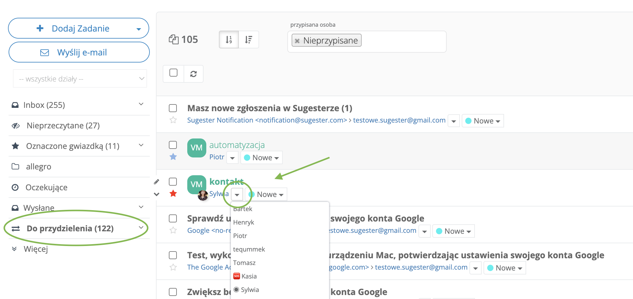This screenshot has width=633, height=299.
Task: Expand the Dodaj Zadanie dropdown arrow
Action: click(x=139, y=29)
